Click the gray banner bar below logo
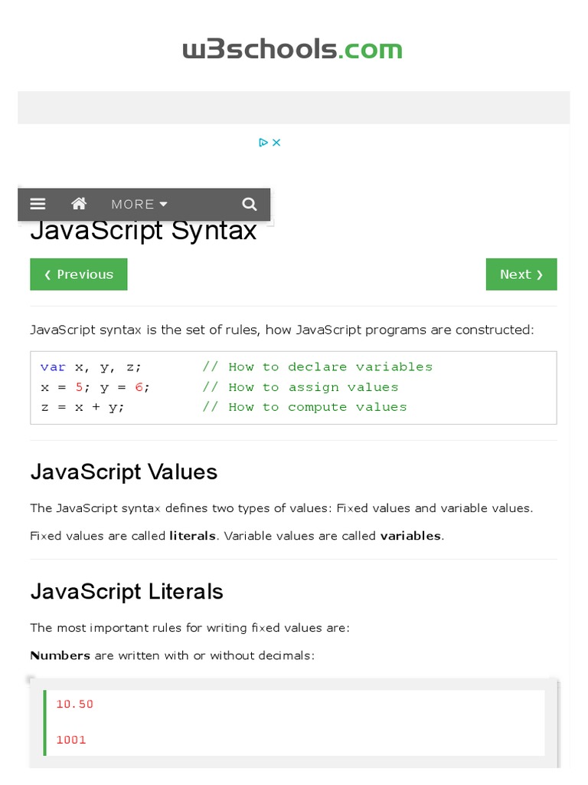Viewport: 588px width, 785px height. click(x=293, y=107)
